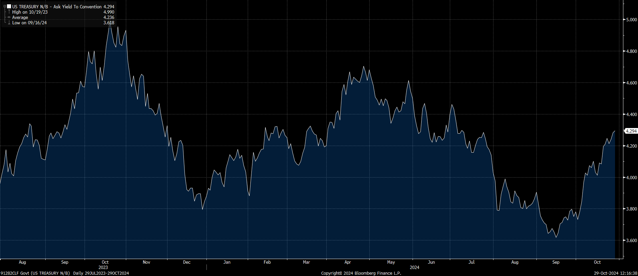Select the Low marker icon in legend
This screenshot has height=276, width=638.
point(9,23)
